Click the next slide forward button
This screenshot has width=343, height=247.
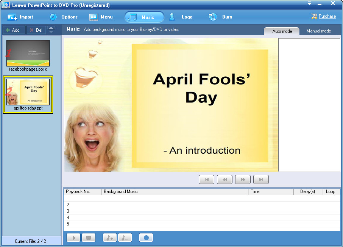tap(243, 179)
